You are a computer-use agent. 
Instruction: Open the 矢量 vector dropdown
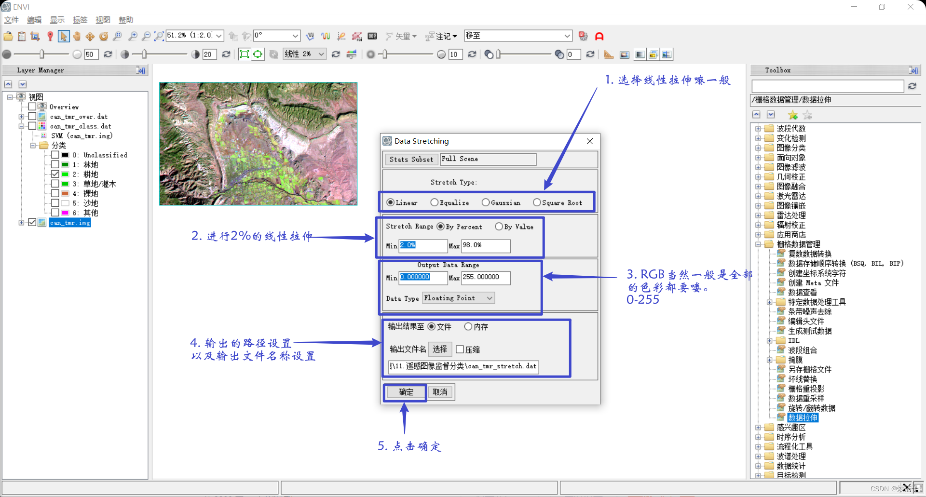pos(401,36)
